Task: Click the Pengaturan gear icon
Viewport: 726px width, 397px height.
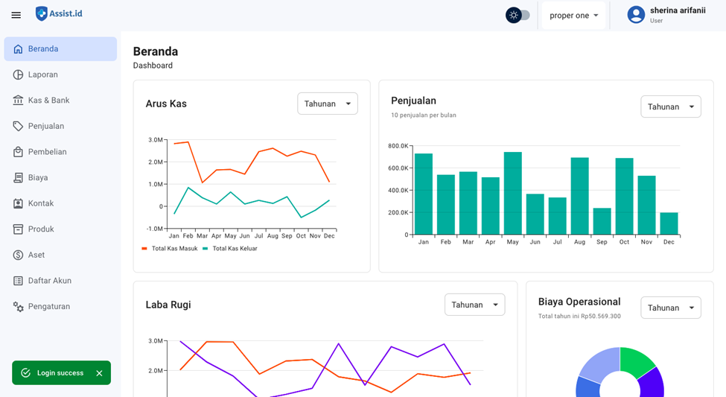Action: (x=18, y=306)
